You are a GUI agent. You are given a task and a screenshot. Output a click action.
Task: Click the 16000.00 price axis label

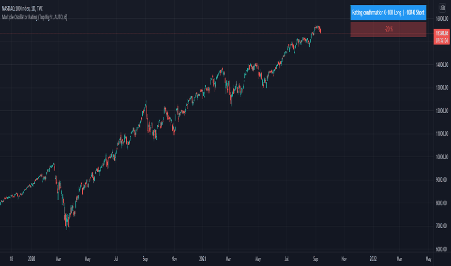[x=442, y=19]
